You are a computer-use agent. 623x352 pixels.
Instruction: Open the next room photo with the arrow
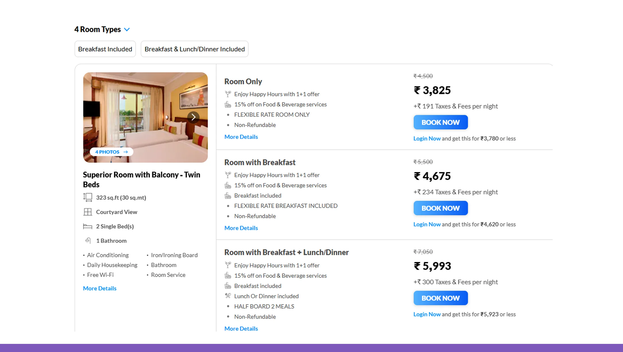click(193, 117)
